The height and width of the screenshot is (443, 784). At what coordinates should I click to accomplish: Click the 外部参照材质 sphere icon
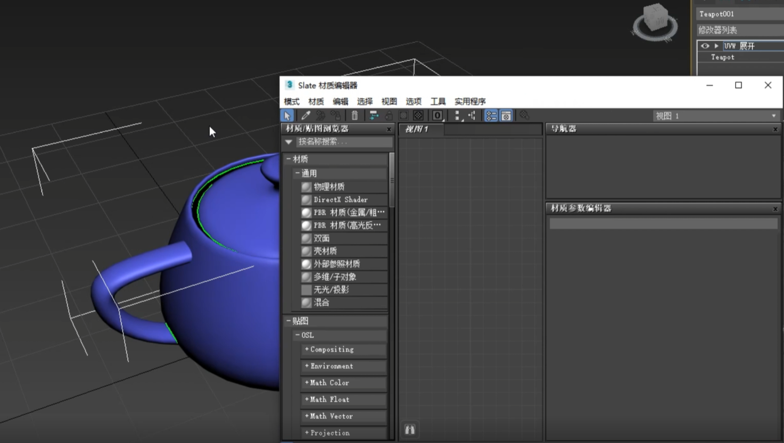click(x=307, y=264)
